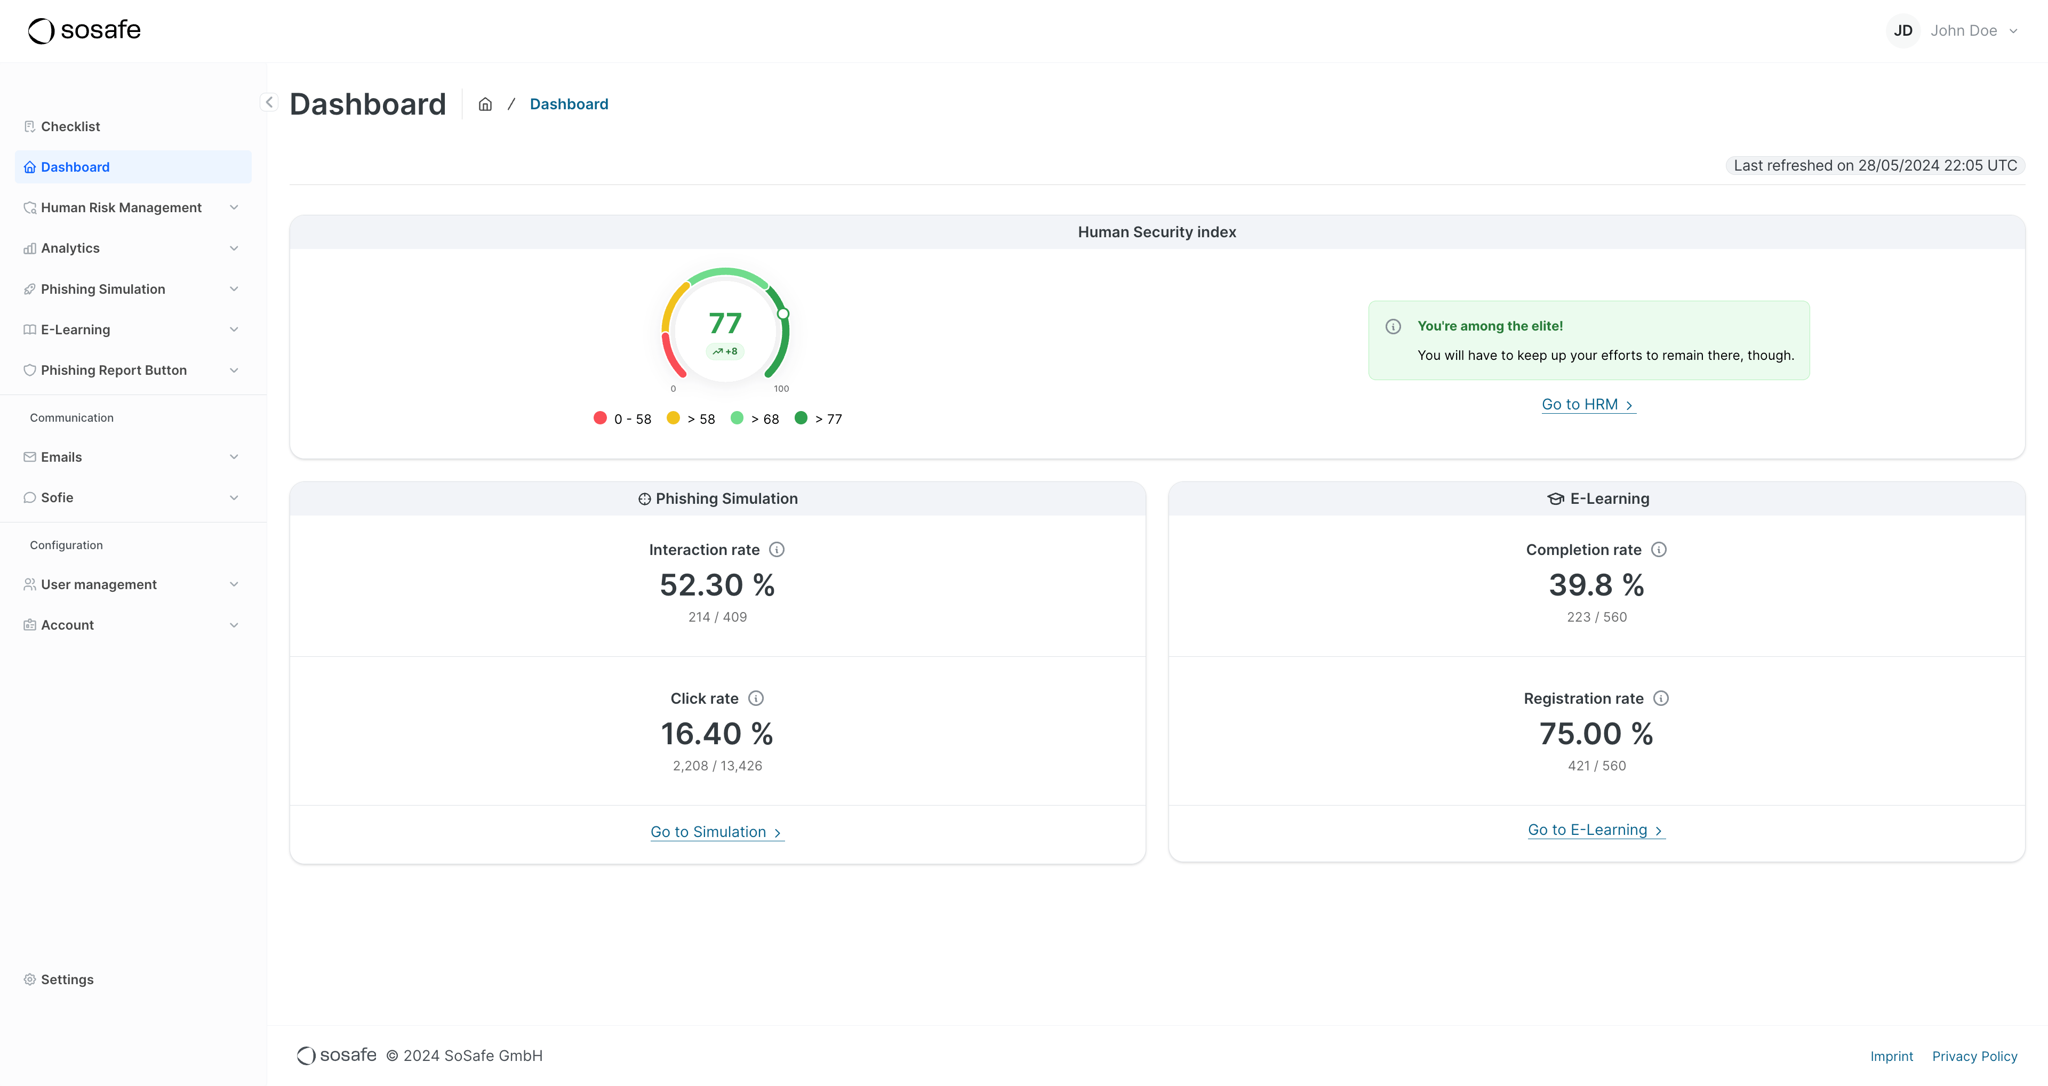Open Settings in the sidebar
2048x1086 pixels.
tap(67, 979)
